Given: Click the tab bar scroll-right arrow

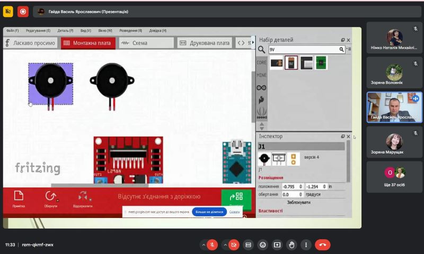Looking at the screenshot, I should 253,42.
